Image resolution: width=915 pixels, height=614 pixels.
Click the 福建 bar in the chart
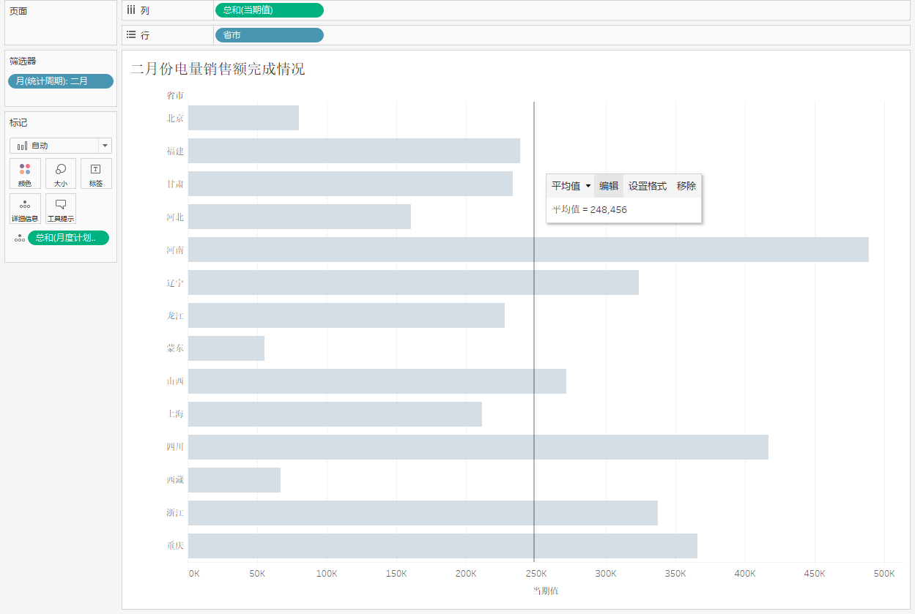coord(354,151)
